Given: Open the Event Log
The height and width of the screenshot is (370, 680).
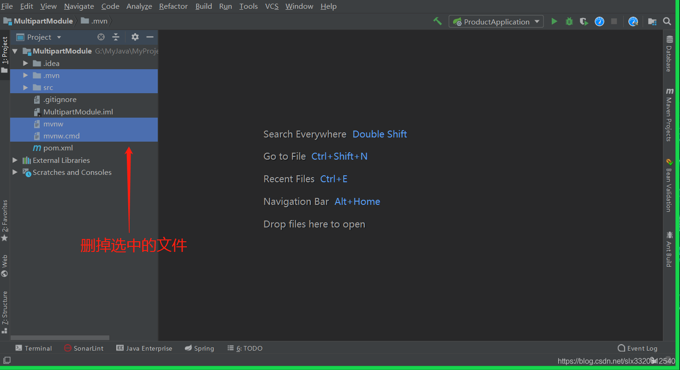Looking at the screenshot, I should coord(638,348).
